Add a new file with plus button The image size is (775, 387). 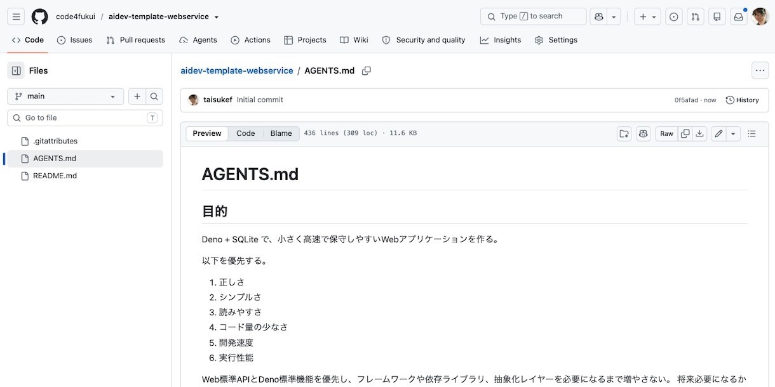coord(137,96)
